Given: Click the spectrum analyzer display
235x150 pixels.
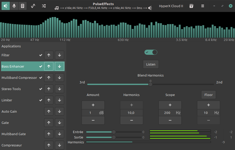Looking at the screenshot, I should 117,25.
